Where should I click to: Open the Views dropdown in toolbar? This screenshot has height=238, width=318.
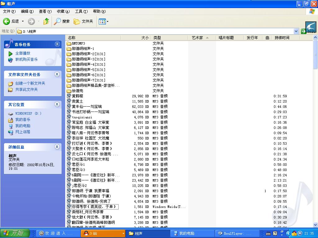click(x=103, y=21)
